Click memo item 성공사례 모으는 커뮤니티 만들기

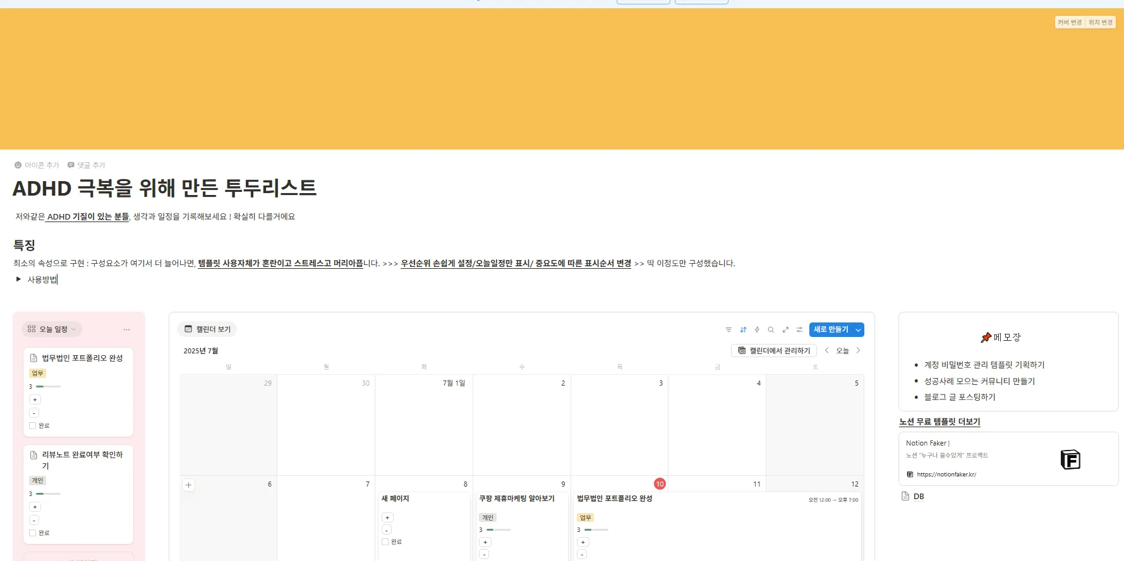point(979,381)
